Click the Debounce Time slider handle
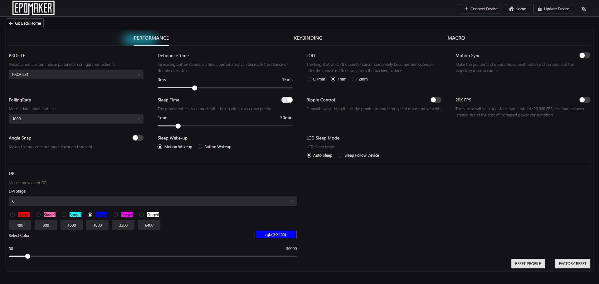The height and width of the screenshot is (284, 599). pos(195,88)
